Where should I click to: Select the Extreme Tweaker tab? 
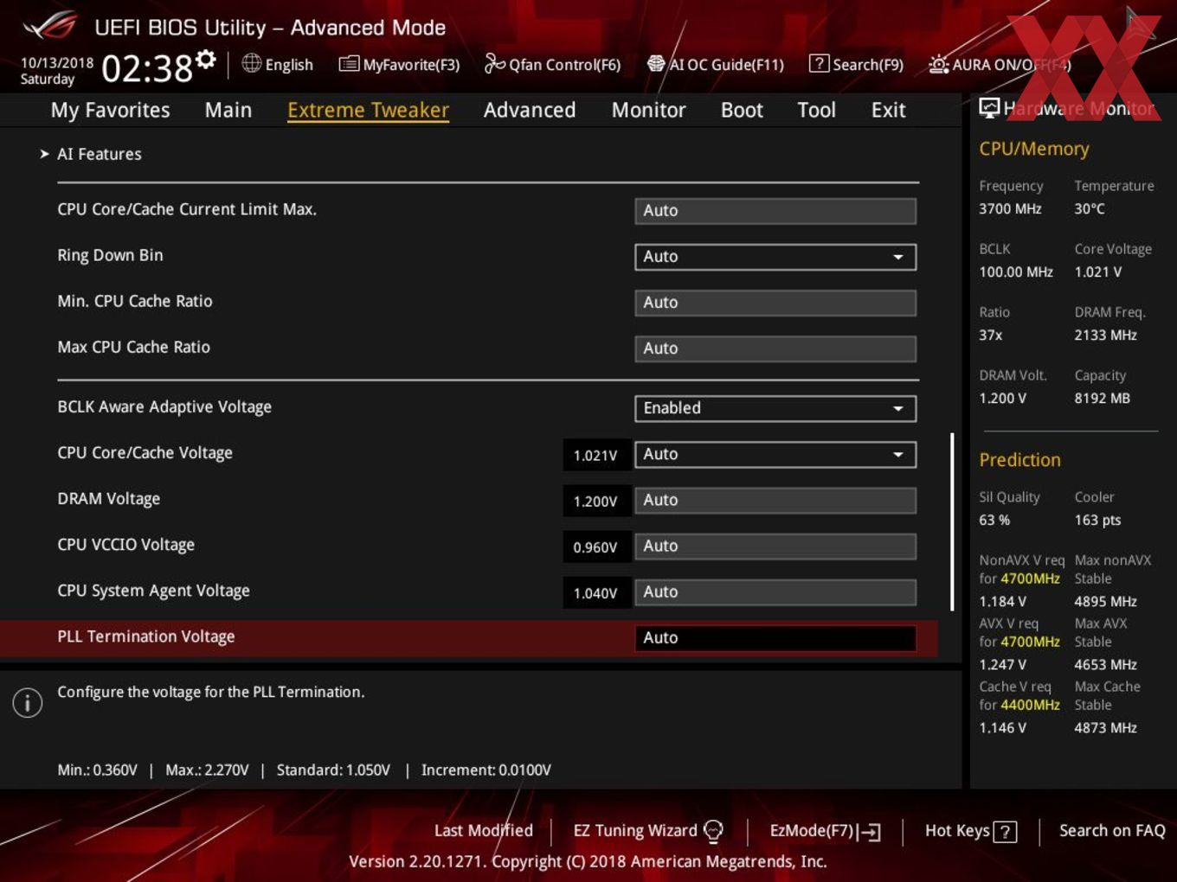[x=368, y=110]
